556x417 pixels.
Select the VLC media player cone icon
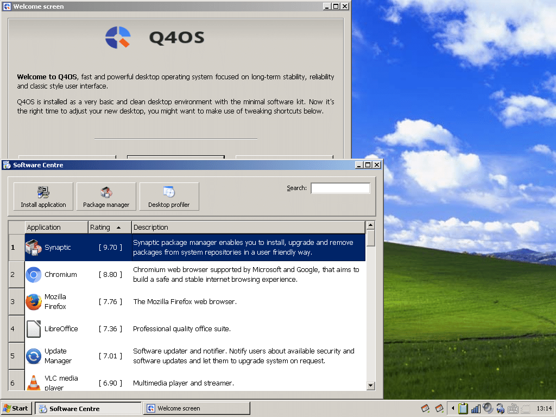(x=34, y=383)
